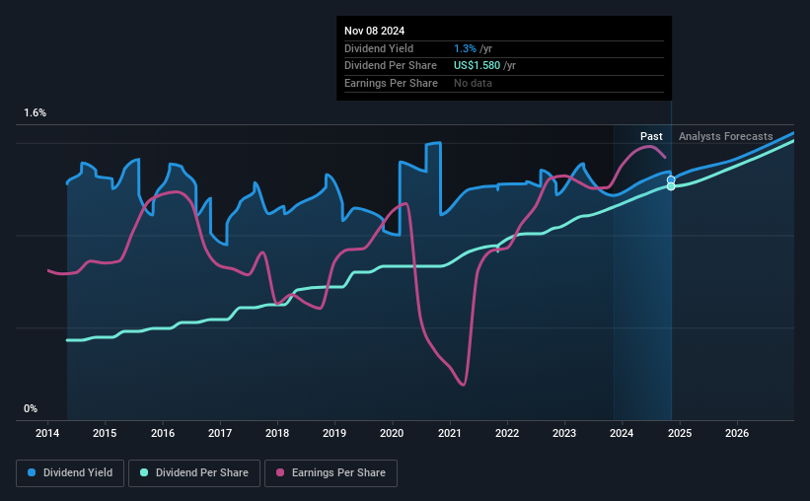Click the teal Dividend Per Share data point marker
This screenshot has width=810, height=501.
[x=671, y=186]
